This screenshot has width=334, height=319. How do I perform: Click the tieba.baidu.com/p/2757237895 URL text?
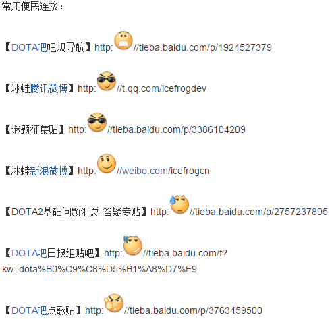258,212
